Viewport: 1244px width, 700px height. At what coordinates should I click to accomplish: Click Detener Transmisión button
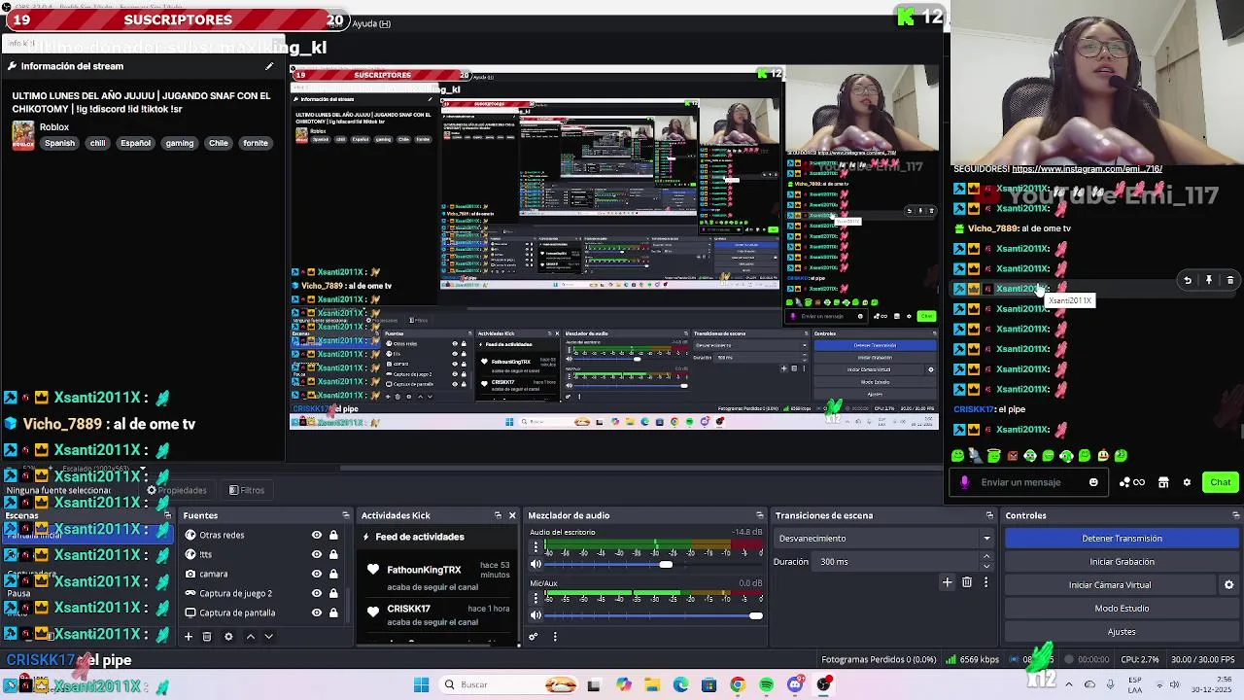[1122, 539]
